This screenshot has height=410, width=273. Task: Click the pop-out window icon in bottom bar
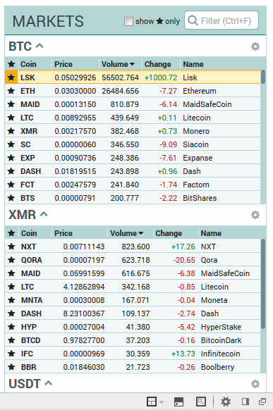(262, 402)
